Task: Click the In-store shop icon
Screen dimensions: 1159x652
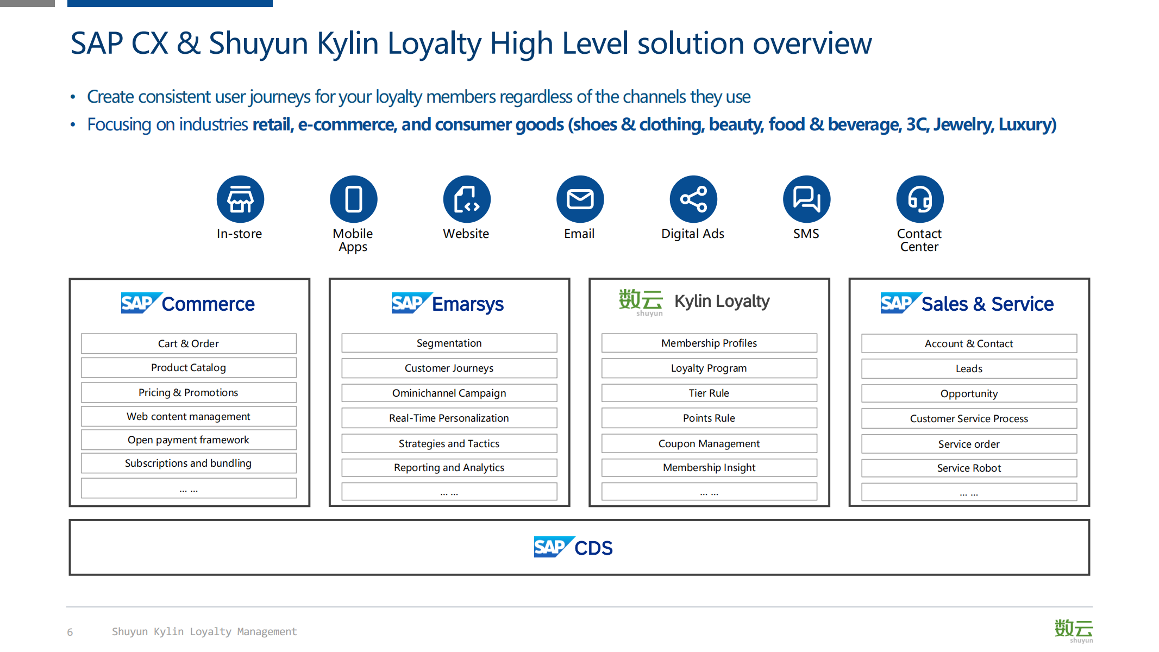Action: [x=240, y=199]
